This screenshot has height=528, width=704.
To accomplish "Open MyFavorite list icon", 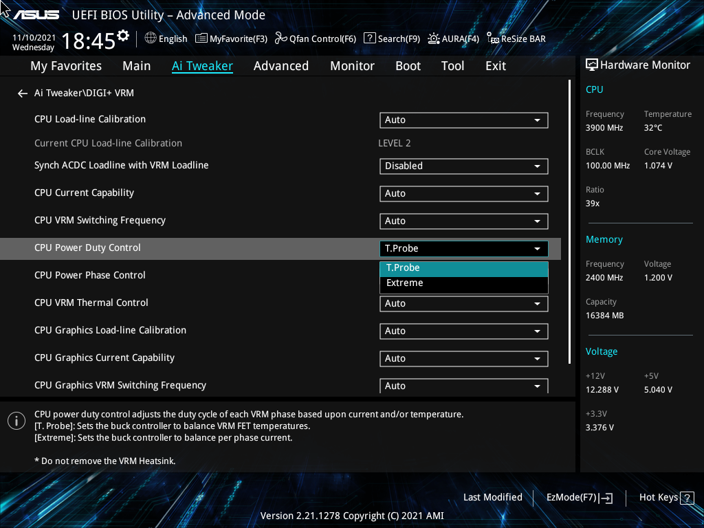I will click(x=201, y=38).
